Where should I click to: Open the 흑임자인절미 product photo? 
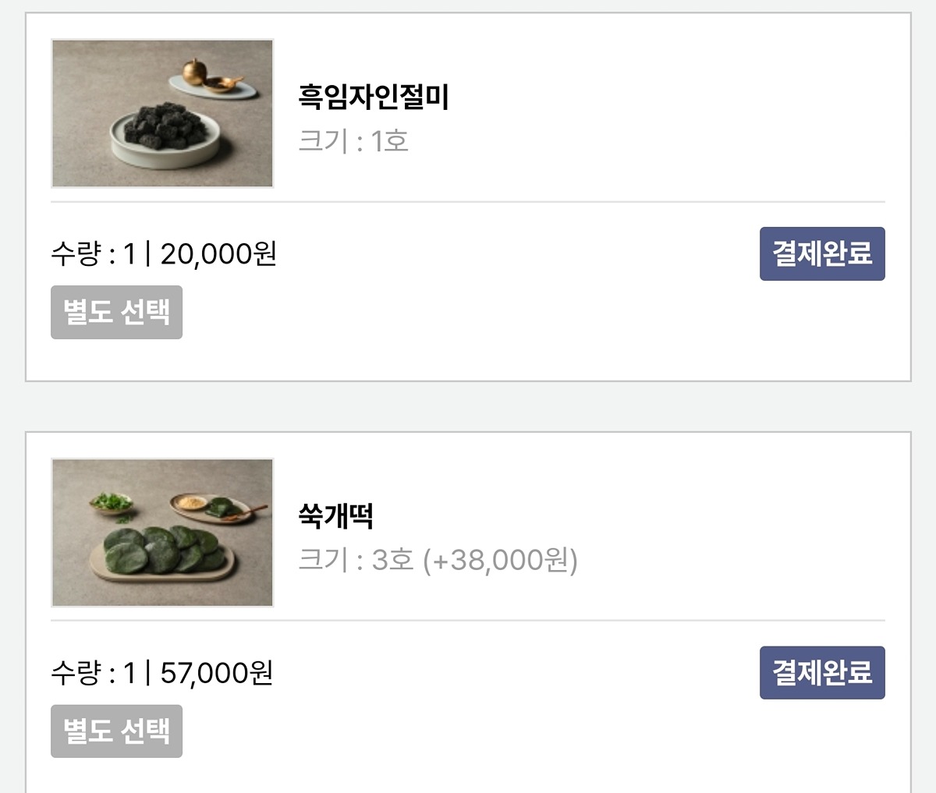tap(162, 114)
